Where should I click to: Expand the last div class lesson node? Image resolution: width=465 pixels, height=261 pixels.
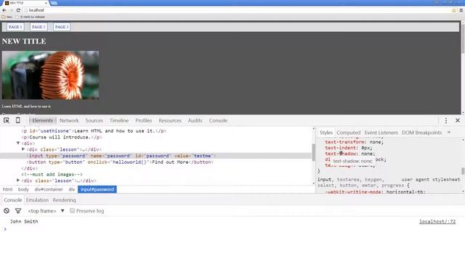pos(18,181)
